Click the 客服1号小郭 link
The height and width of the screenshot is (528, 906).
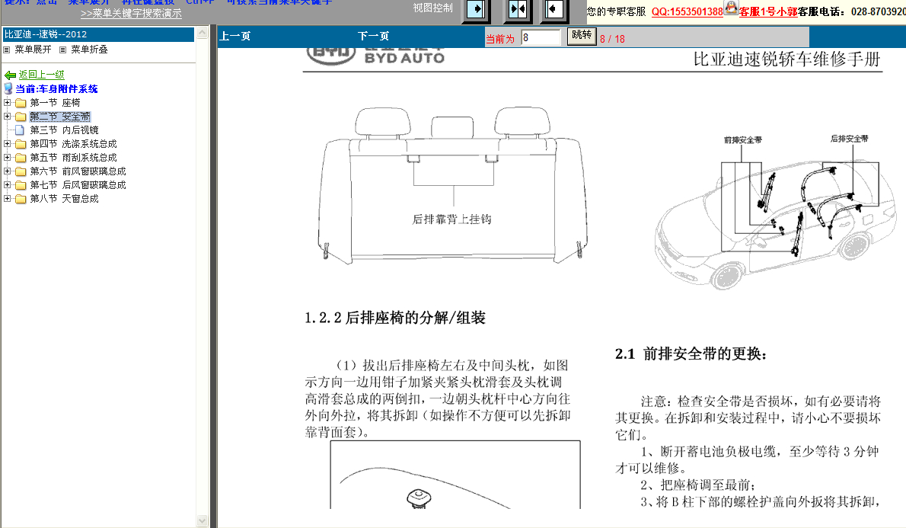pos(768,11)
